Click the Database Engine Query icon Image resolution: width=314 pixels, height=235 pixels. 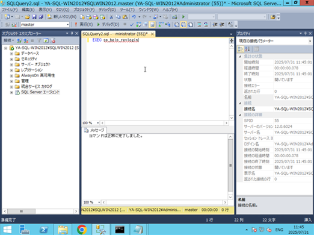pos(82,17)
